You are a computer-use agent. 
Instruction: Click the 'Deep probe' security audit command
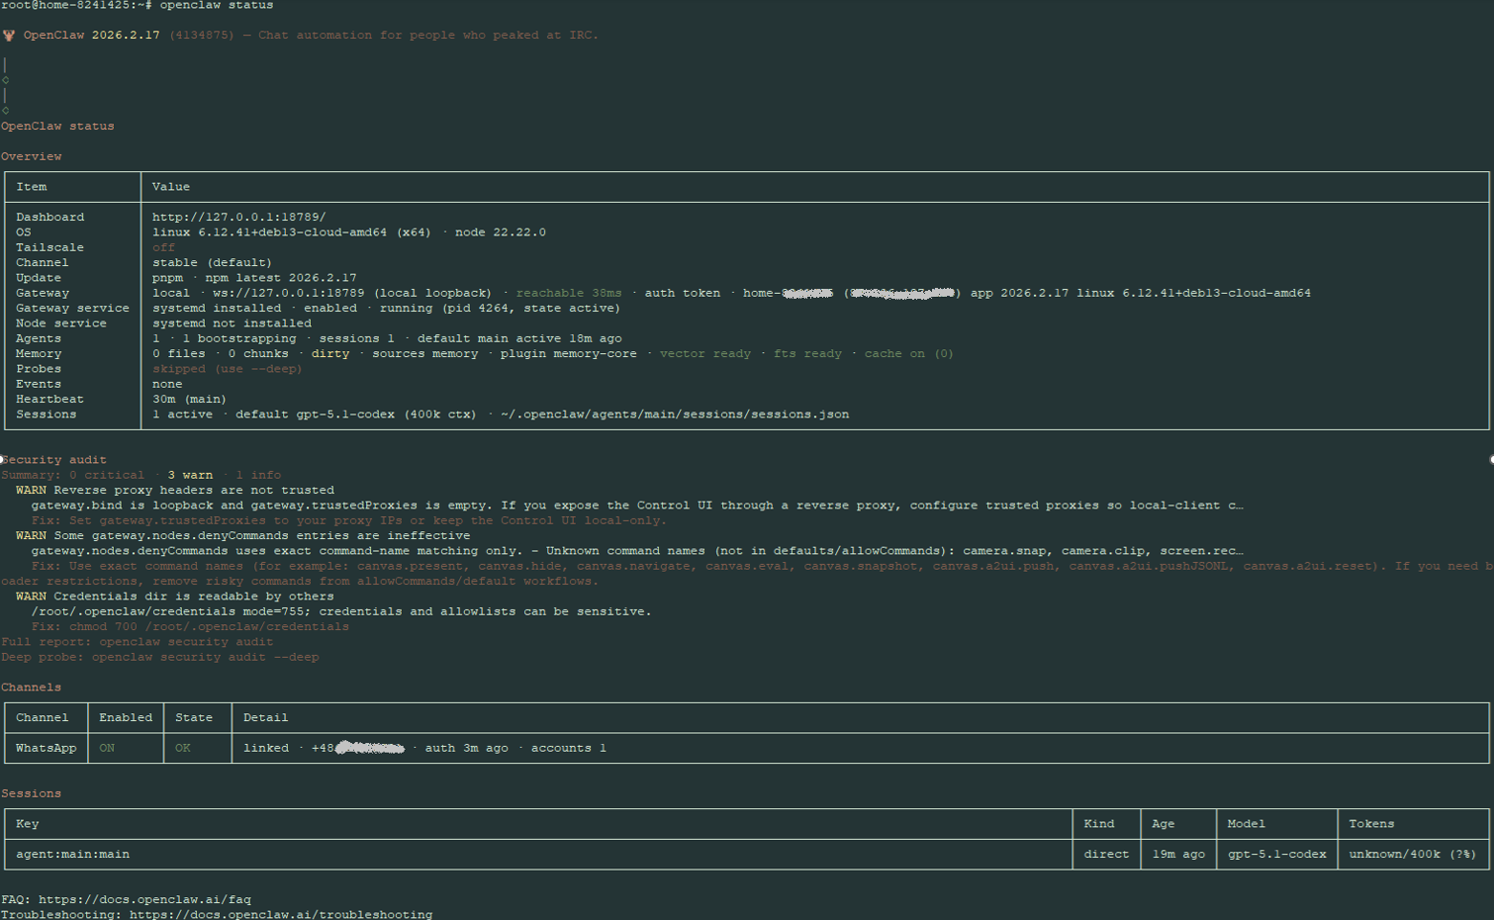point(160,657)
